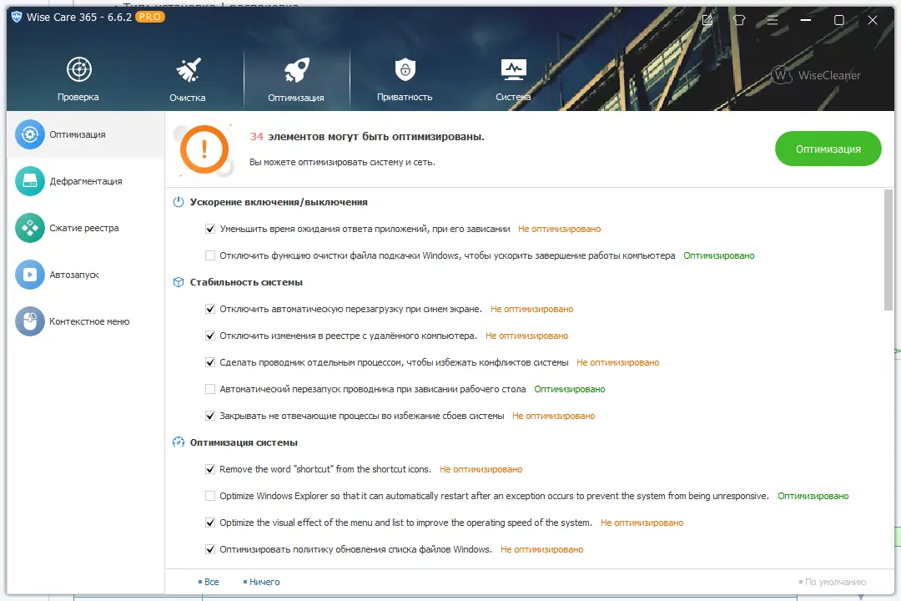
Task: Open the Проверка (PC Checkup) section
Action: click(78, 79)
